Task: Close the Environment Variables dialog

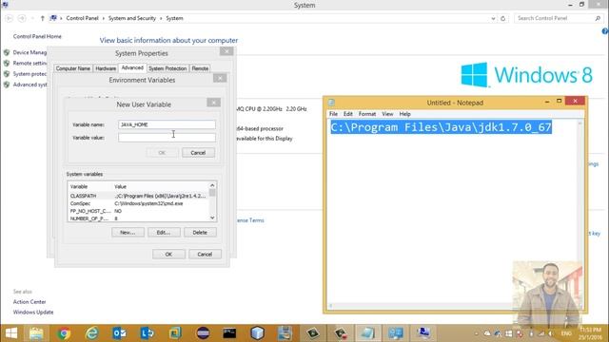Action: point(220,78)
